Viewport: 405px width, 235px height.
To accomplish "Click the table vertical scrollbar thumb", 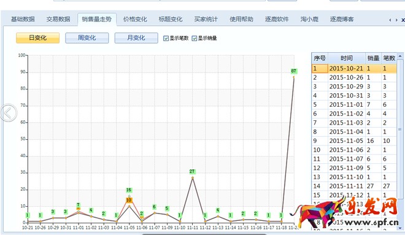I will click(400, 129).
